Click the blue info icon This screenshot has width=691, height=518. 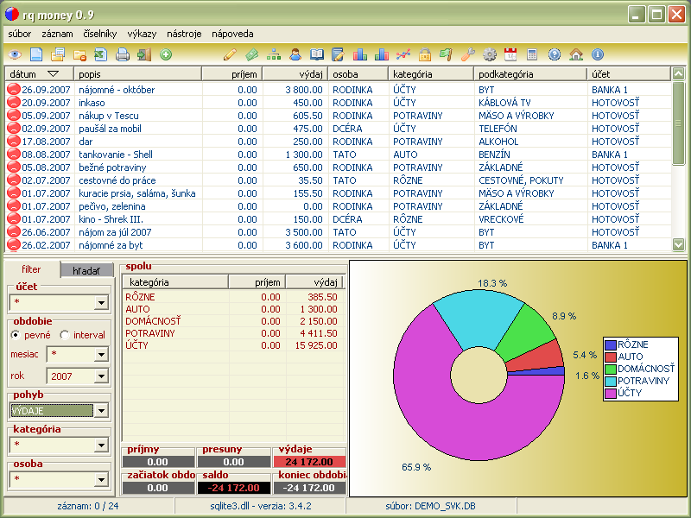pyautogui.click(x=598, y=54)
